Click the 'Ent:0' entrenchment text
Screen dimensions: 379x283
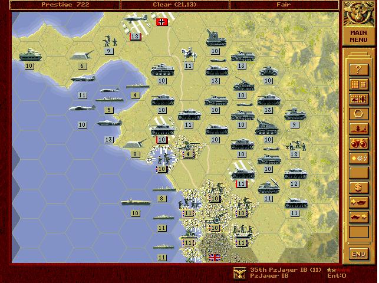click(x=337, y=276)
